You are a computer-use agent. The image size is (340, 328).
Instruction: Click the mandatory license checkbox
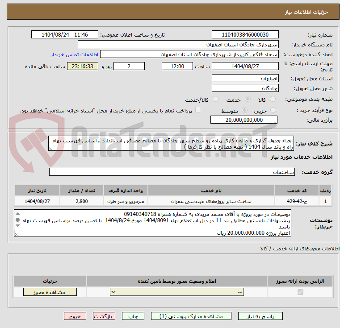[300, 292]
